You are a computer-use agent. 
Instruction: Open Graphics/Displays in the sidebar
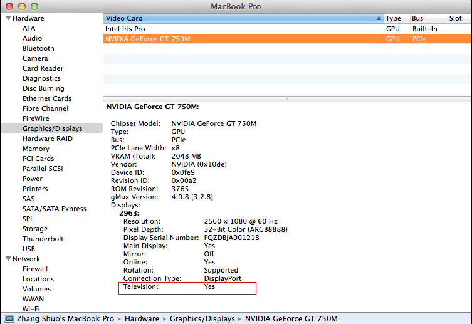(x=52, y=128)
